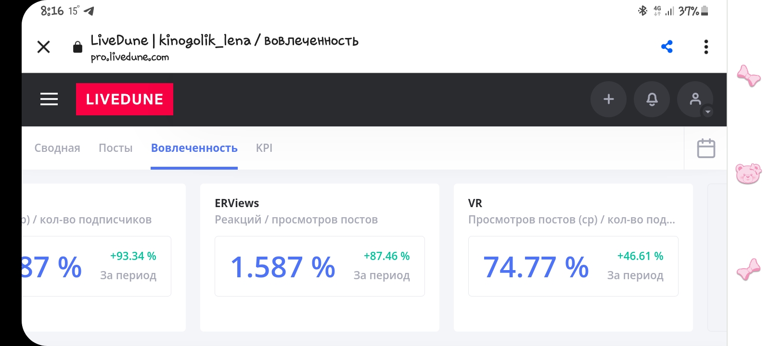Viewport: 770px width, 346px height.
Task: Switch to the Посты tab
Action: [x=115, y=148]
